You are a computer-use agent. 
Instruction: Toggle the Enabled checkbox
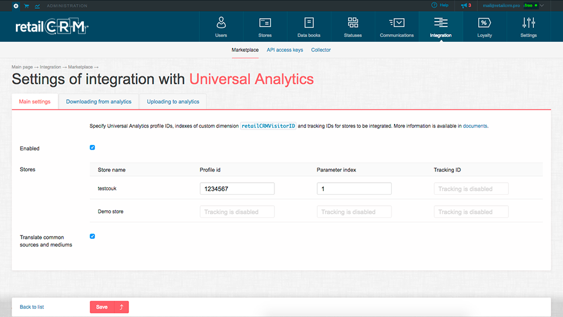[92, 147]
